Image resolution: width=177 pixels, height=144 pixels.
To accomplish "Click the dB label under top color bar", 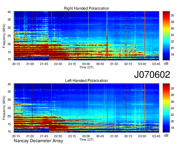I will pyautogui.click(x=166, y=64).
